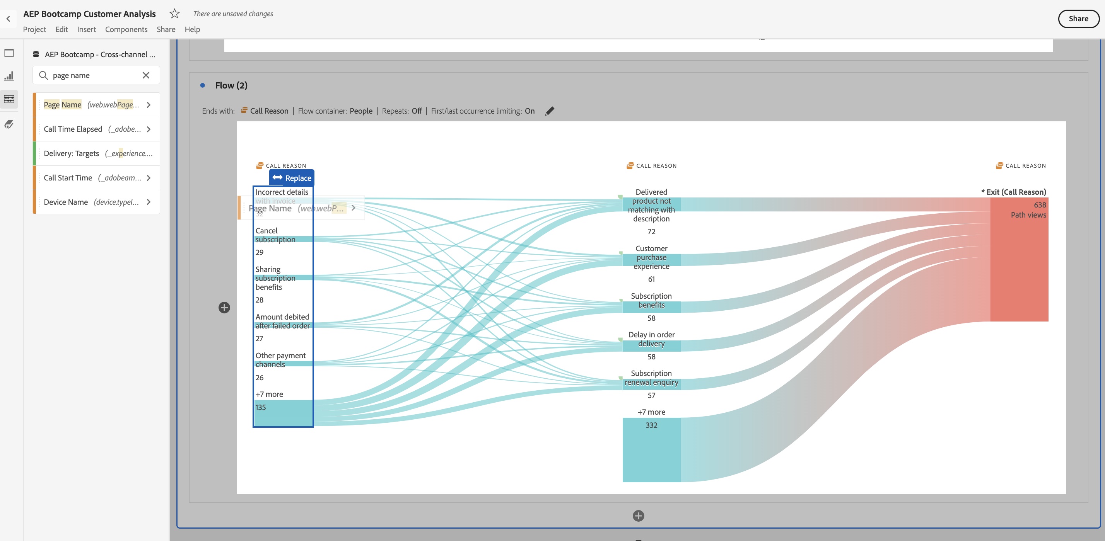
Task: Open the Edit menu
Action: point(61,29)
